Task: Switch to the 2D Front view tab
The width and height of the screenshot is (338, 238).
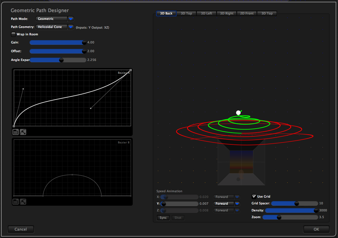Action: [247, 13]
